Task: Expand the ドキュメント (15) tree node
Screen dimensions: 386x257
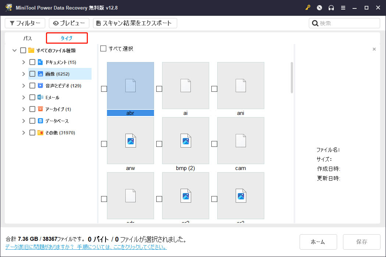Action: [23, 62]
